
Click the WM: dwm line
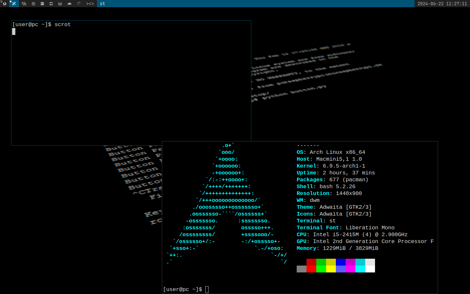(308, 200)
